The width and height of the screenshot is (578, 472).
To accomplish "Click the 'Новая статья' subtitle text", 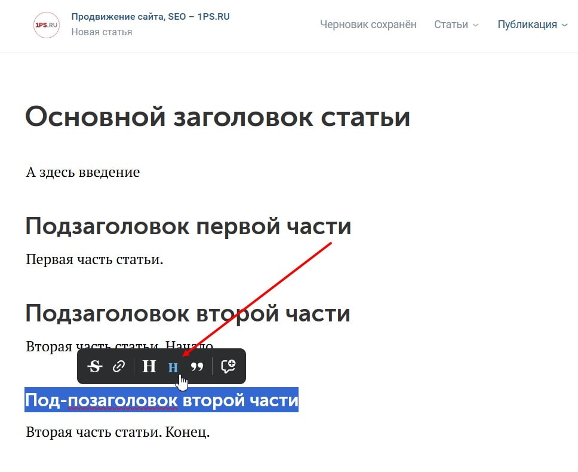I will (102, 32).
